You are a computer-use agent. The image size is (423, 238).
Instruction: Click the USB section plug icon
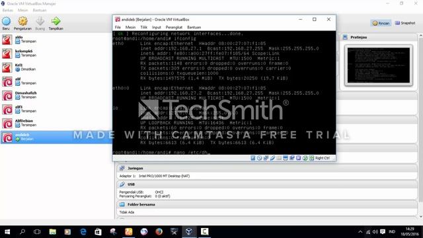122,184
